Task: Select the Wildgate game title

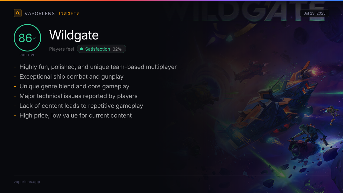Action: click(74, 35)
